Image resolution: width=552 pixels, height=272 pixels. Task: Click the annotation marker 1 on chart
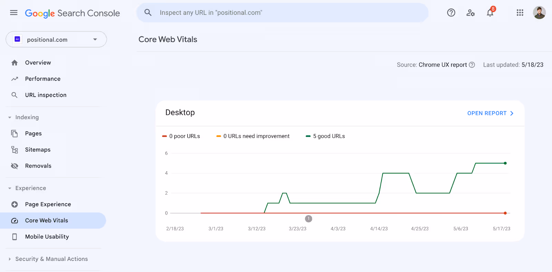(x=308, y=218)
